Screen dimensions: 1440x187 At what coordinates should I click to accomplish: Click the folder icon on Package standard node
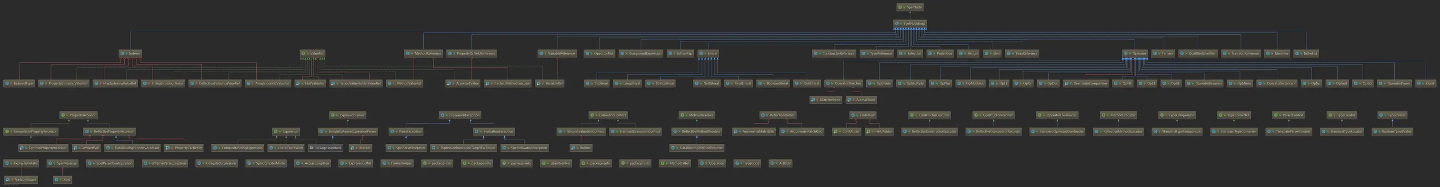311,148
